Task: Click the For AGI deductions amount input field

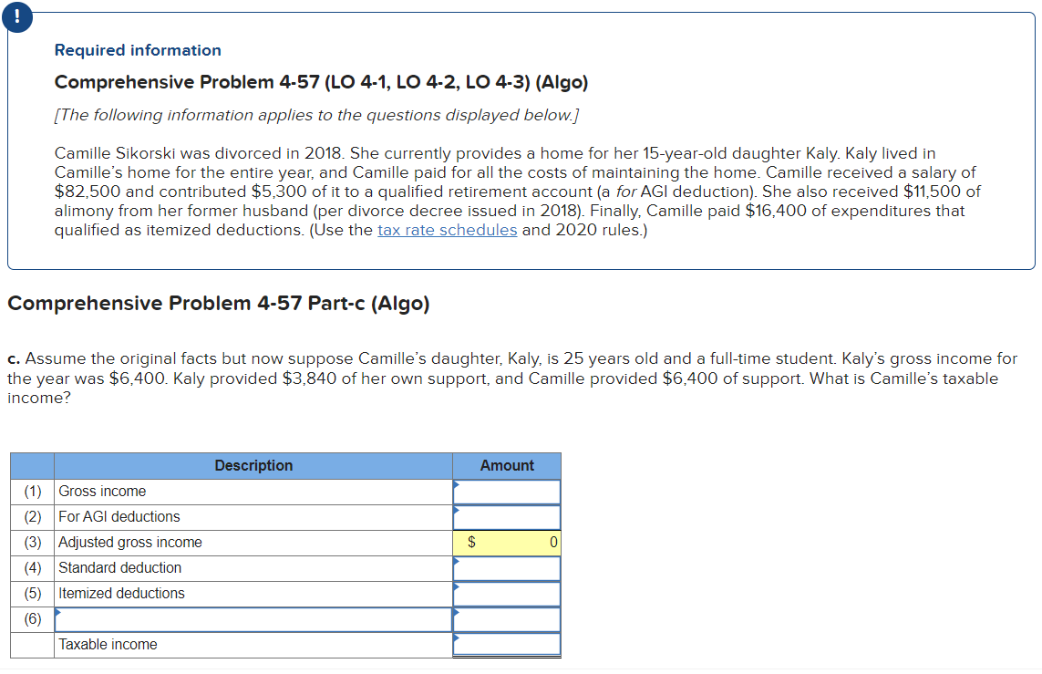Action: click(x=509, y=516)
